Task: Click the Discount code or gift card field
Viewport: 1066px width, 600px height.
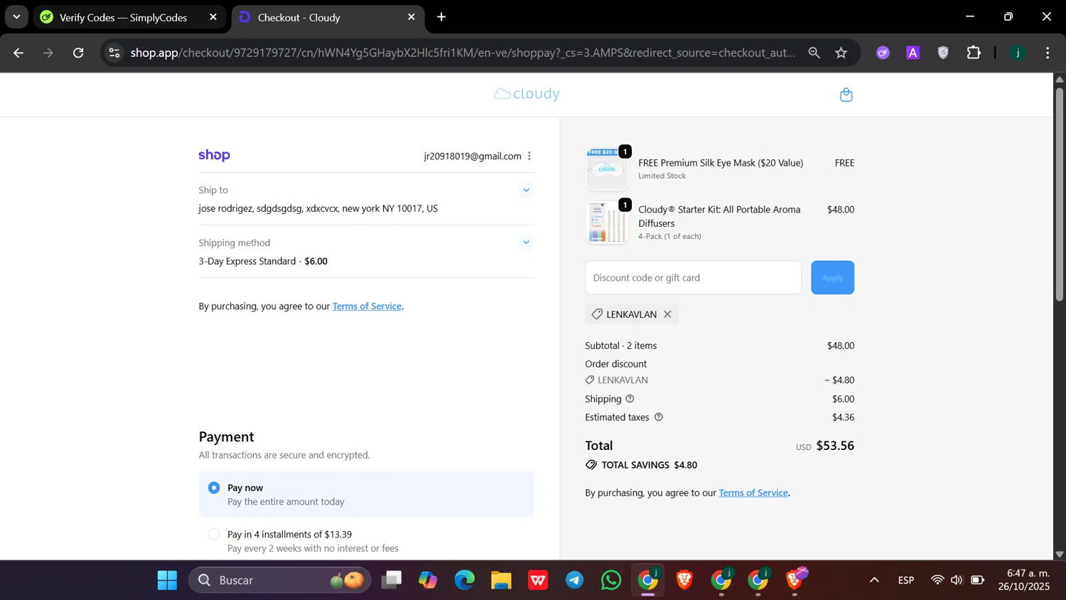Action: [693, 277]
